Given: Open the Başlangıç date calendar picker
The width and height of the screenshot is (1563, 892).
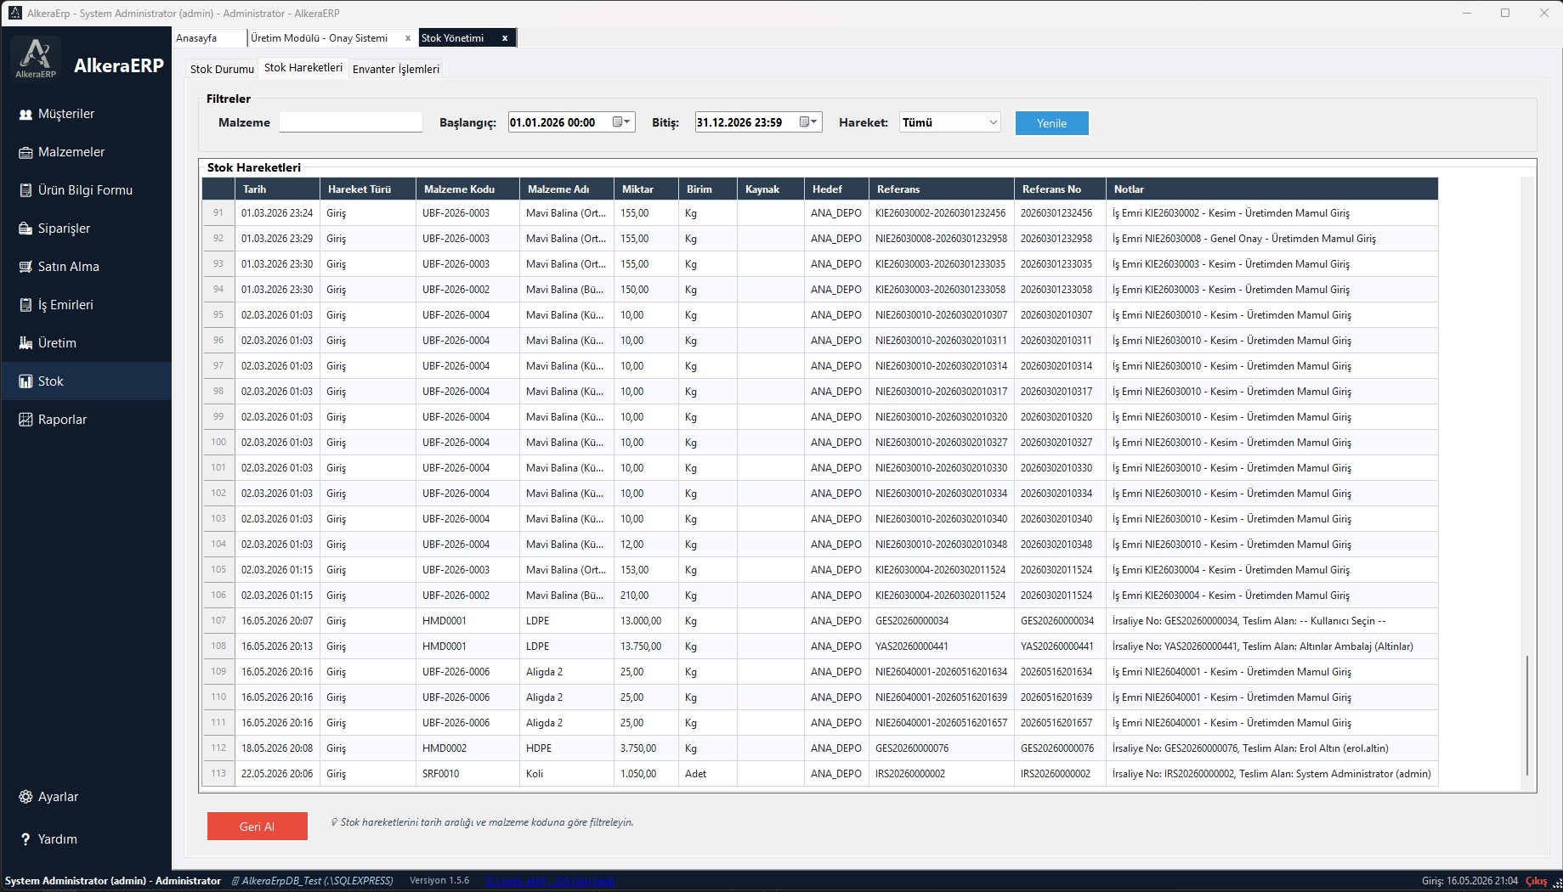Looking at the screenshot, I should (x=622, y=122).
